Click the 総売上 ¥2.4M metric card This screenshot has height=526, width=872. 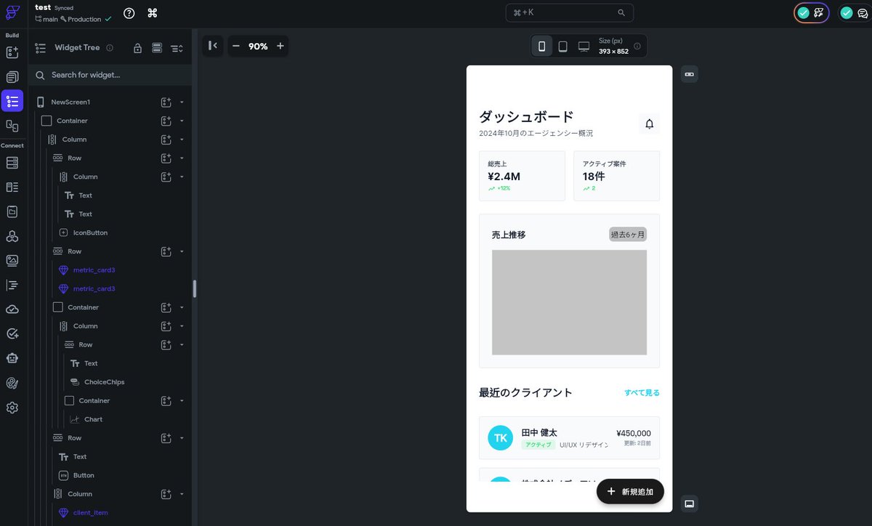522,176
